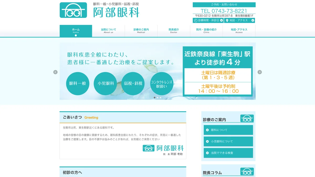This screenshot has height=177, width=315.
Task: Click the 院長コラム sidebar heading
Action: [x=212, y=173]
